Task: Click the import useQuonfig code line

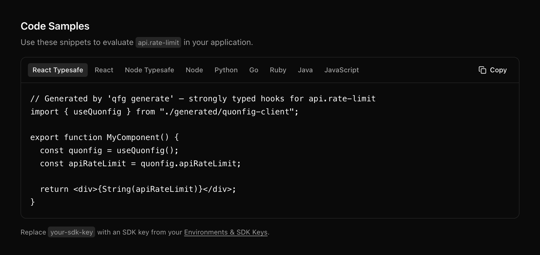Action: 164,112
